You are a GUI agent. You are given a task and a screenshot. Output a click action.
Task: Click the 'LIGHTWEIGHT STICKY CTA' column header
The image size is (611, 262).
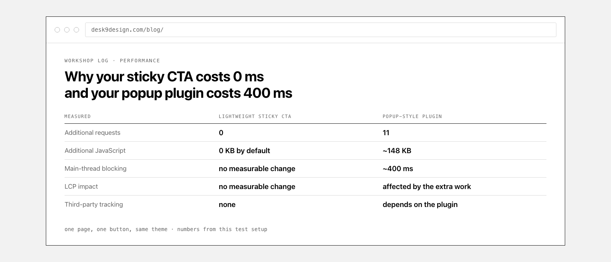255,116
